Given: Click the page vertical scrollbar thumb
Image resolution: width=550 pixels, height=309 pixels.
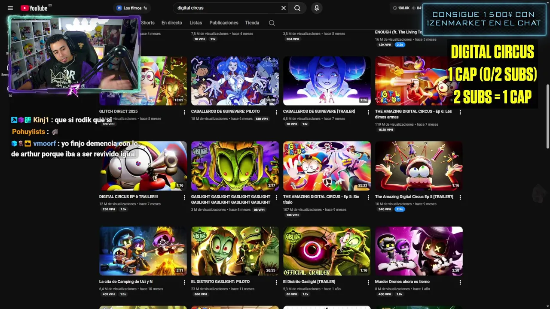Looking at the screenshot, I should pos(547,116).
